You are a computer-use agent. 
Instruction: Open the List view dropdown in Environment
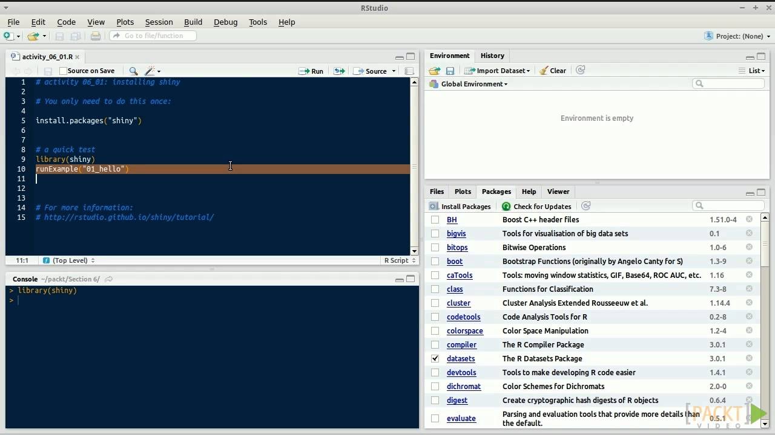coord(752,71)
